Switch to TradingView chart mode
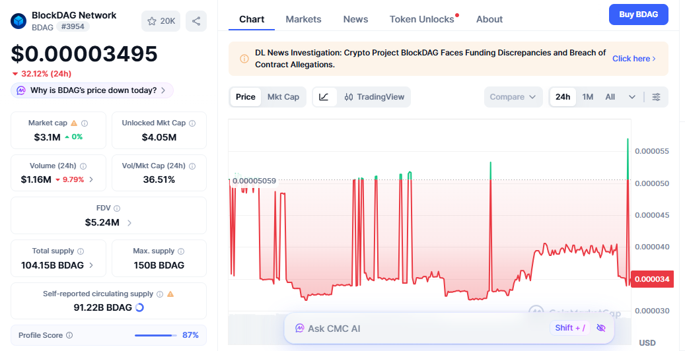The height and width of the screenshot is (351, 685). click(x=375, y=97)
